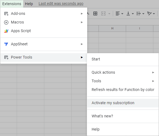Click the Horizontal align icon
159x136 pixels.
[x=118, y=13]
